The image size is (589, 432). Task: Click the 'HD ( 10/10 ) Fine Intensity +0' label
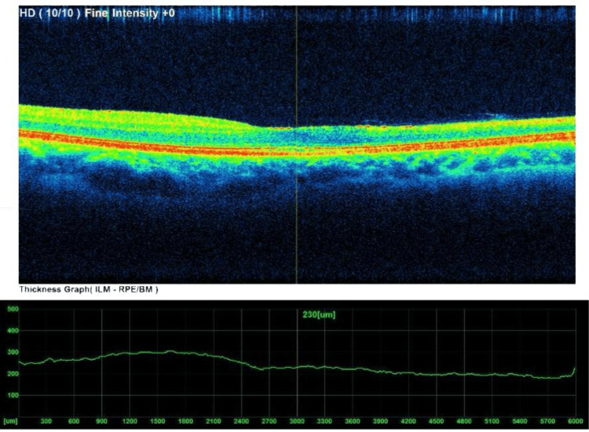(97, 13)
